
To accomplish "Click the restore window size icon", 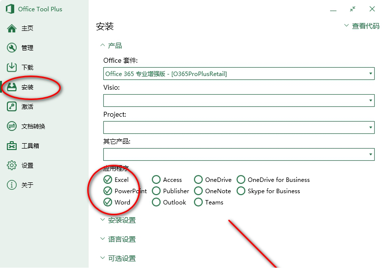I will [353, 9].
